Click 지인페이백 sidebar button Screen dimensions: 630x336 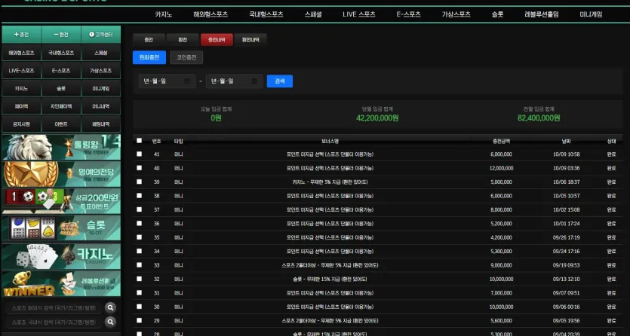[x=61, y=106]
